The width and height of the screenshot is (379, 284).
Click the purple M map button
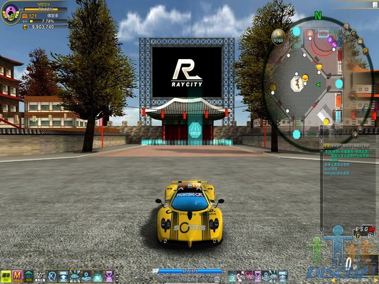click(17, 276)
